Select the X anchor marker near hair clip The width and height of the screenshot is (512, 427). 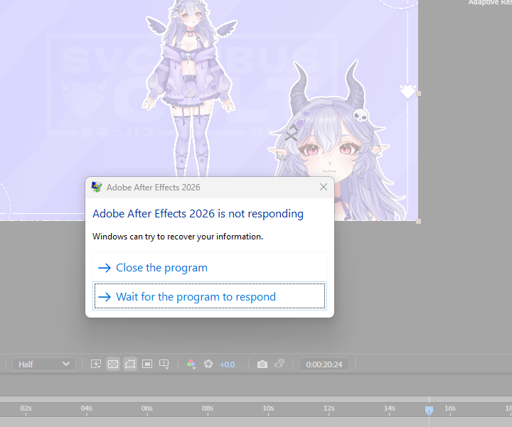[292, 133]
